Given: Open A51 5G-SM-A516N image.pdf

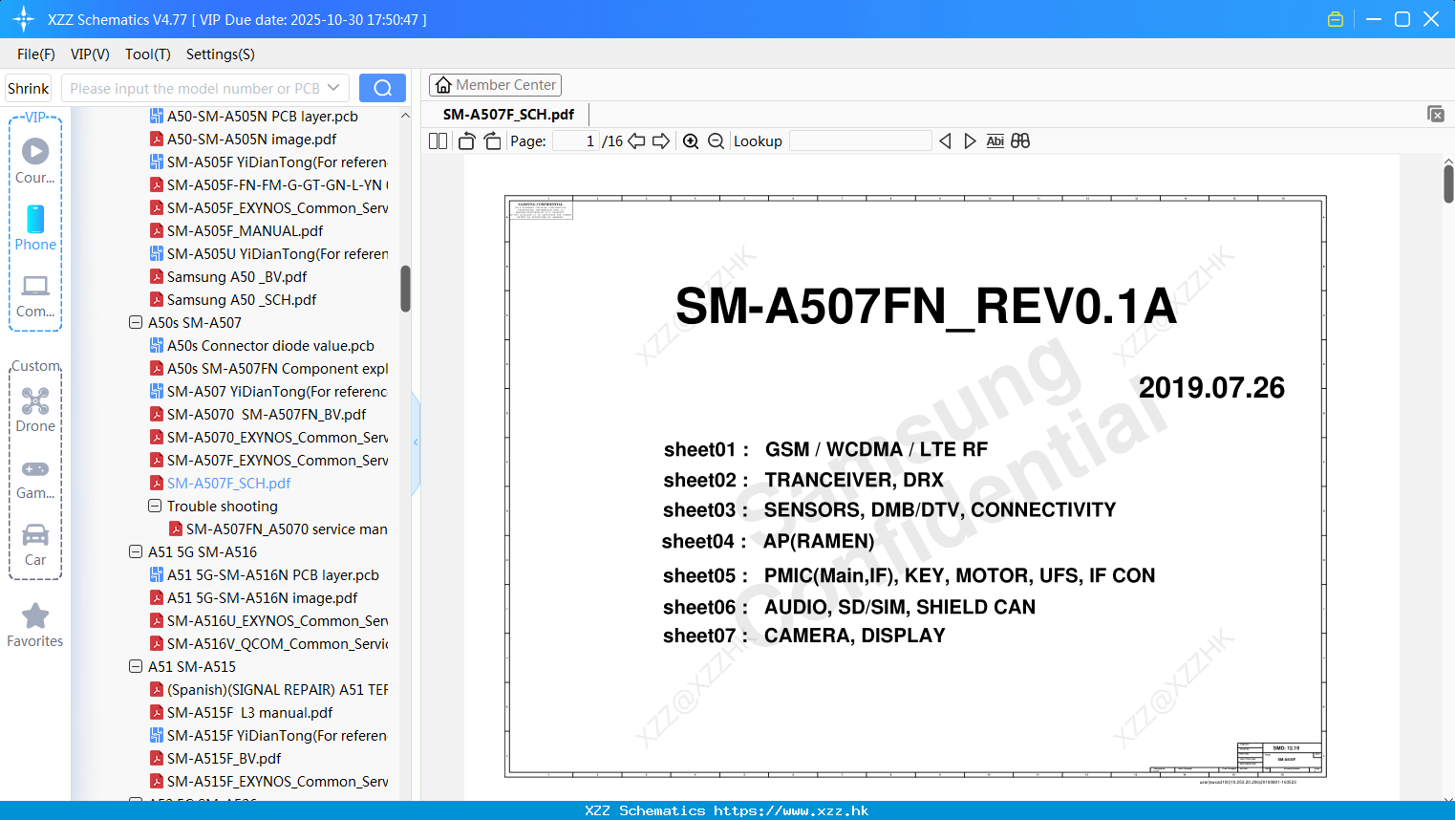Looking at the screenshot, I should 253,598.
